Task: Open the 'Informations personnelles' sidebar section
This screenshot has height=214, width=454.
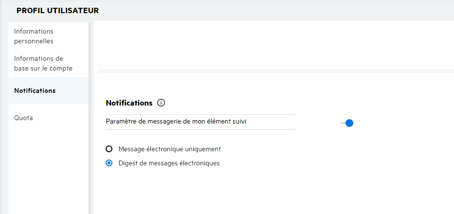Action: tap(34, 36)
